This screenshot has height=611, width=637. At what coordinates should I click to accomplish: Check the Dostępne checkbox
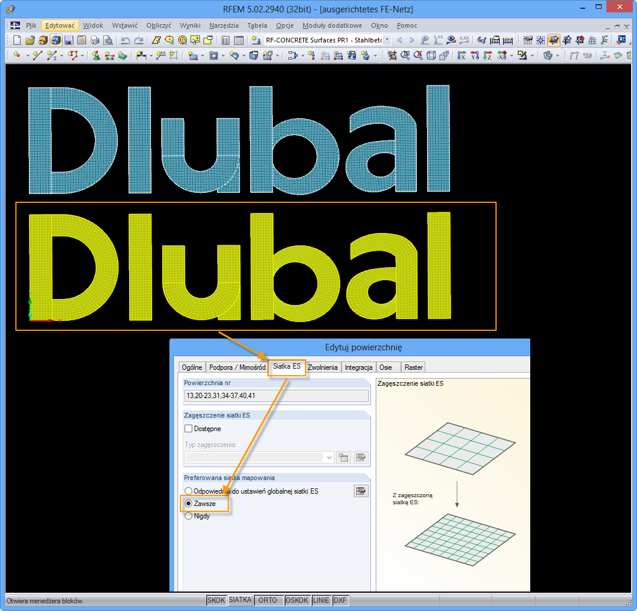189,429
